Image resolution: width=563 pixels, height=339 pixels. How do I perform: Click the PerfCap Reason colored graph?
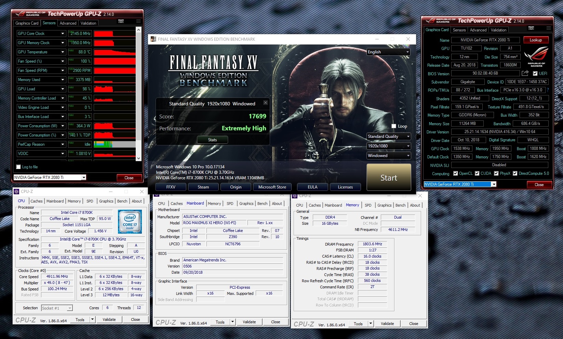click(115, 144)
